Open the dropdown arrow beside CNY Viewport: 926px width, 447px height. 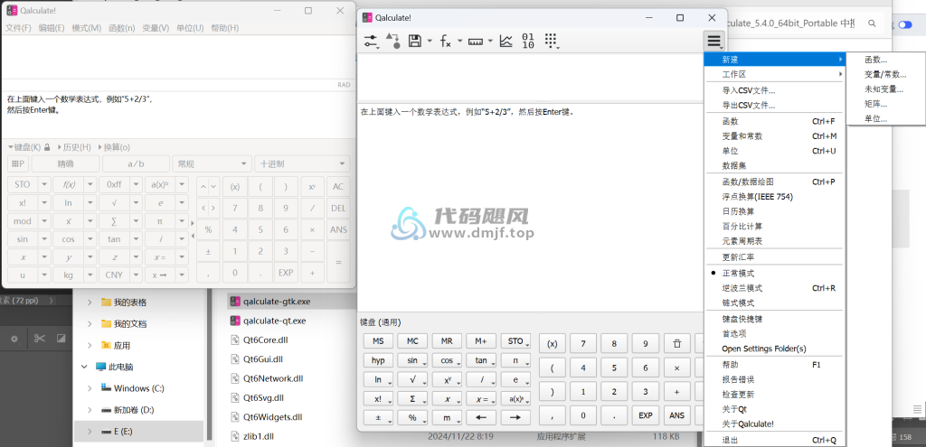(x=136, y=275)
